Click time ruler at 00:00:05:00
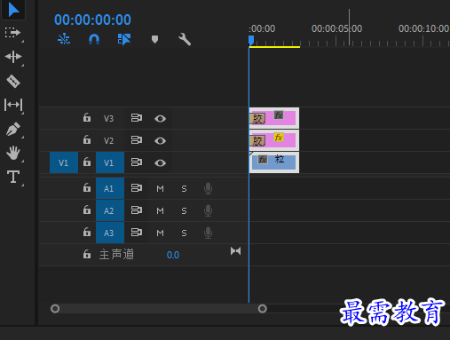 tap(336, 28)
